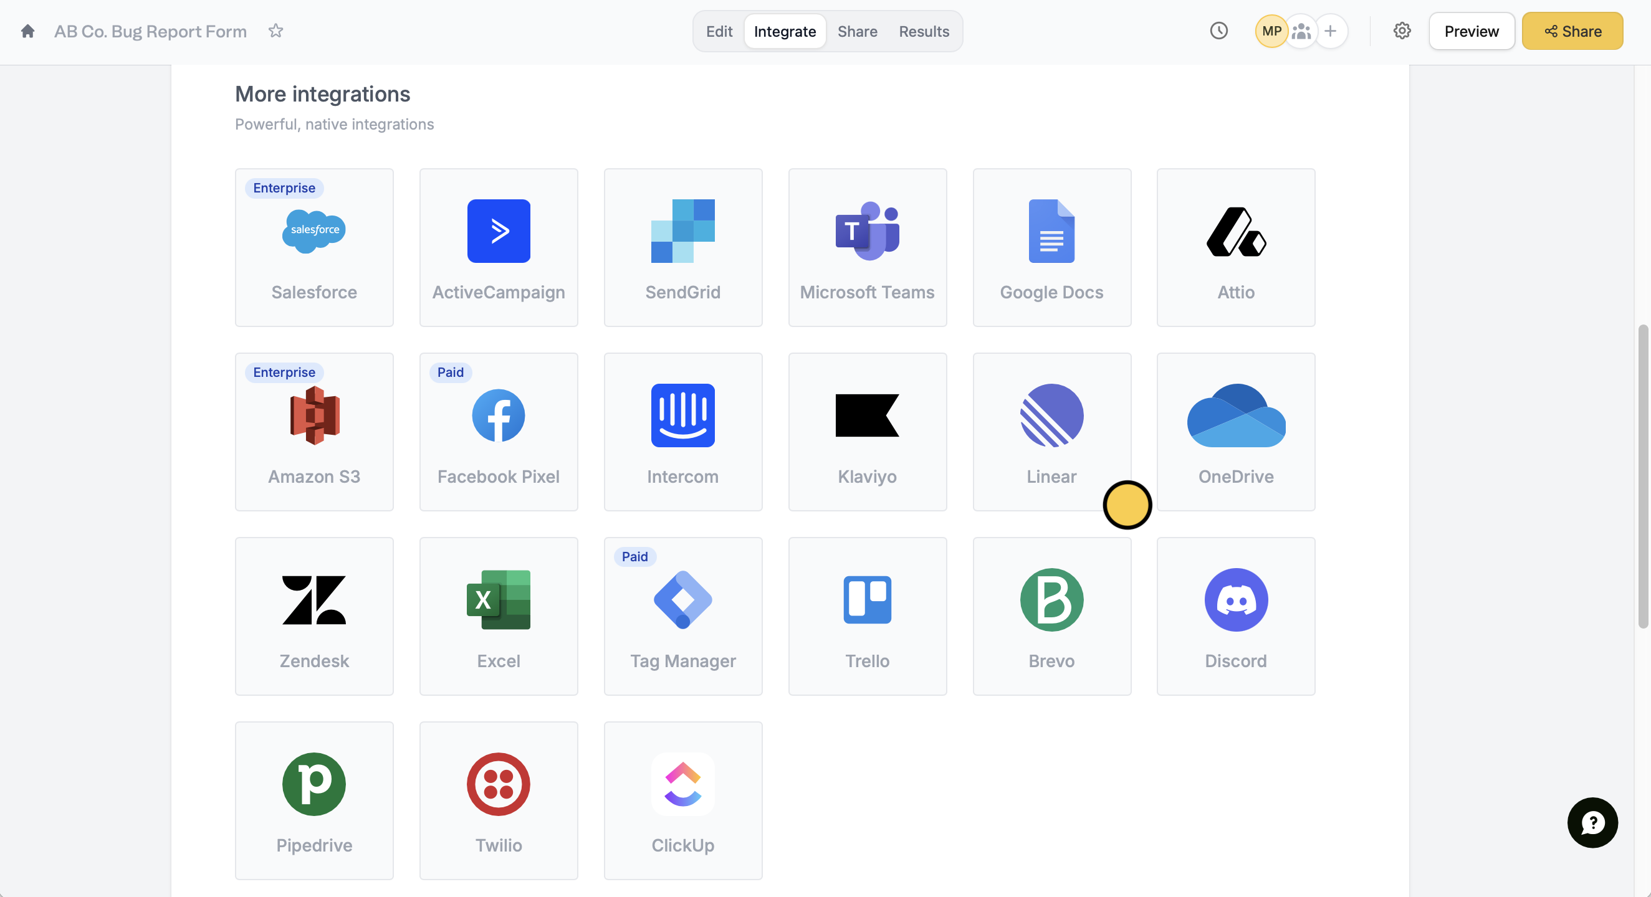Click the team members group icon
Viewport: 1651px width, 897px height.
point(1301,31)
